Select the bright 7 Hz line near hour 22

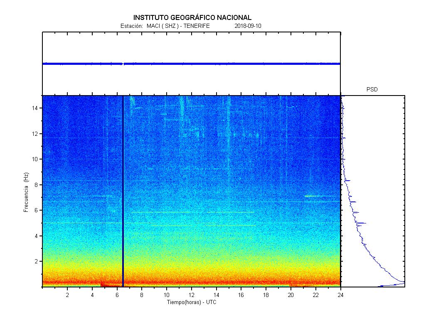[317, 196]
